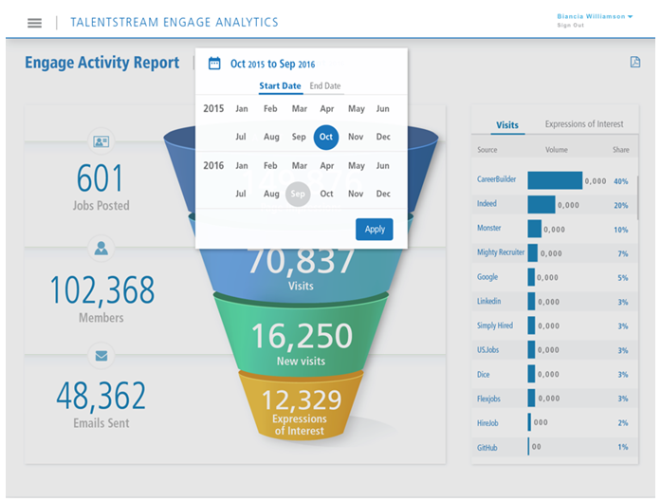Click the Share column header
Viewport: 661px width, 502px height.
pyautogui.click(x=620, y=150)
